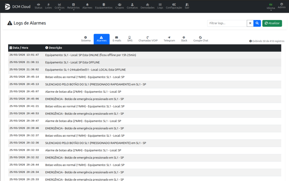Screen dimensions: 289x181
Task: Open Contatos from the navbar
Action: click(x=132, y=6)
